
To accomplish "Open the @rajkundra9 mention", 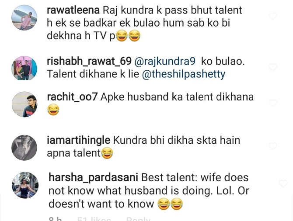I will (x=165, y=61).
